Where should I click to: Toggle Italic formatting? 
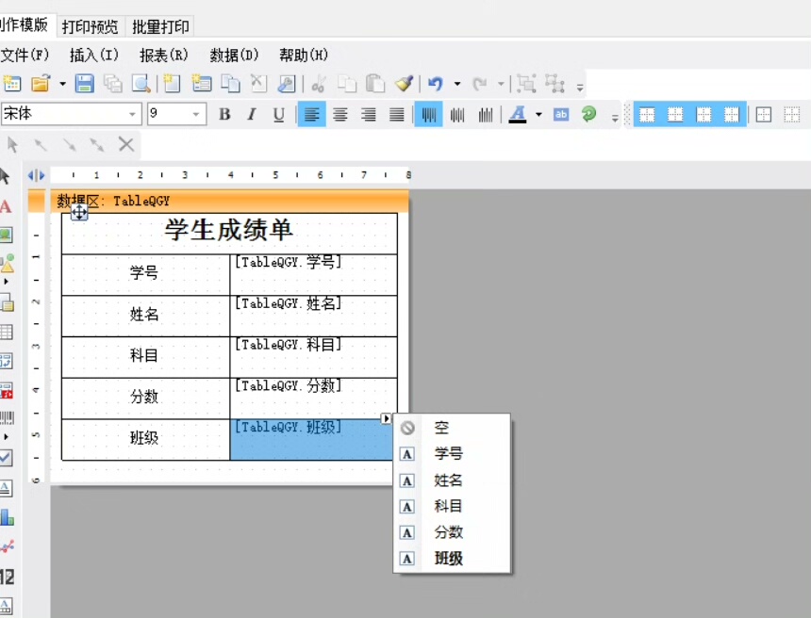(252, 115)
